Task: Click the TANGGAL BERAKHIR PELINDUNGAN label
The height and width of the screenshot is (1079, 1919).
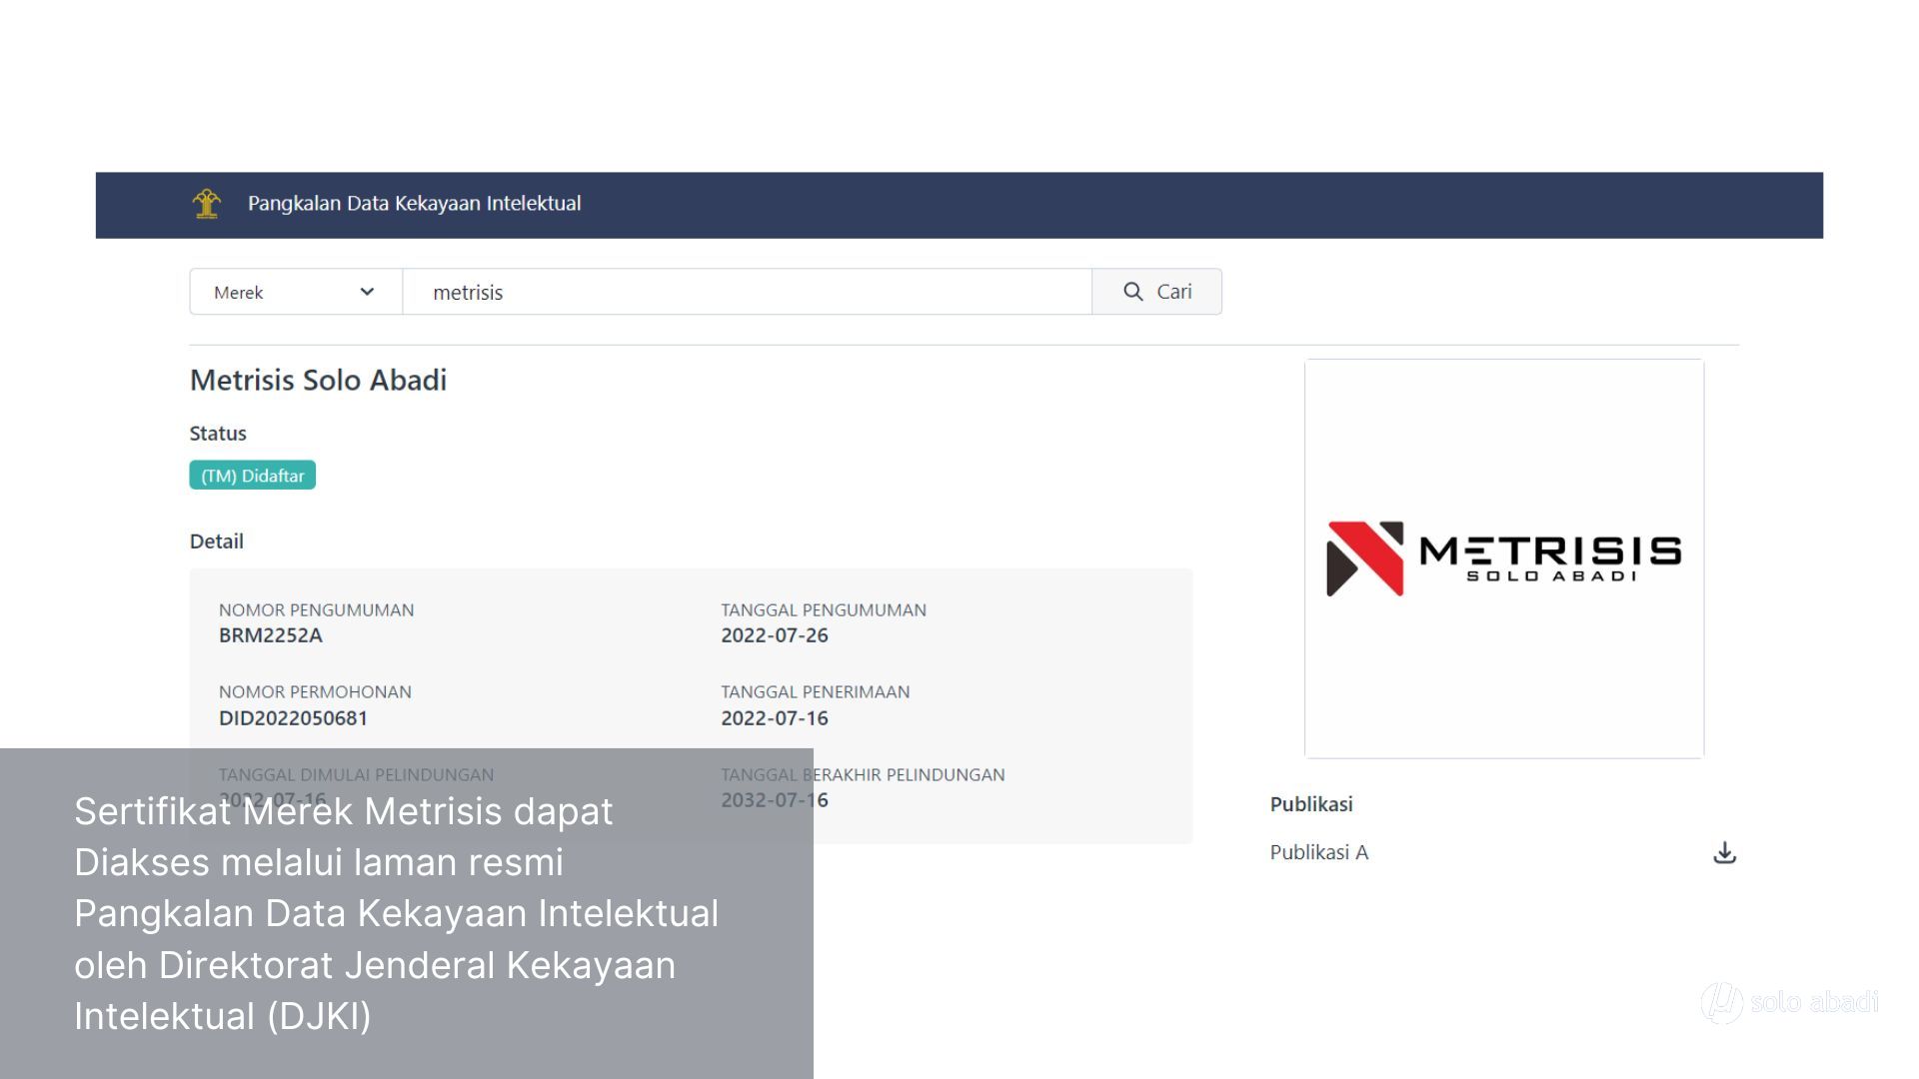Action: tap(863, 775)
